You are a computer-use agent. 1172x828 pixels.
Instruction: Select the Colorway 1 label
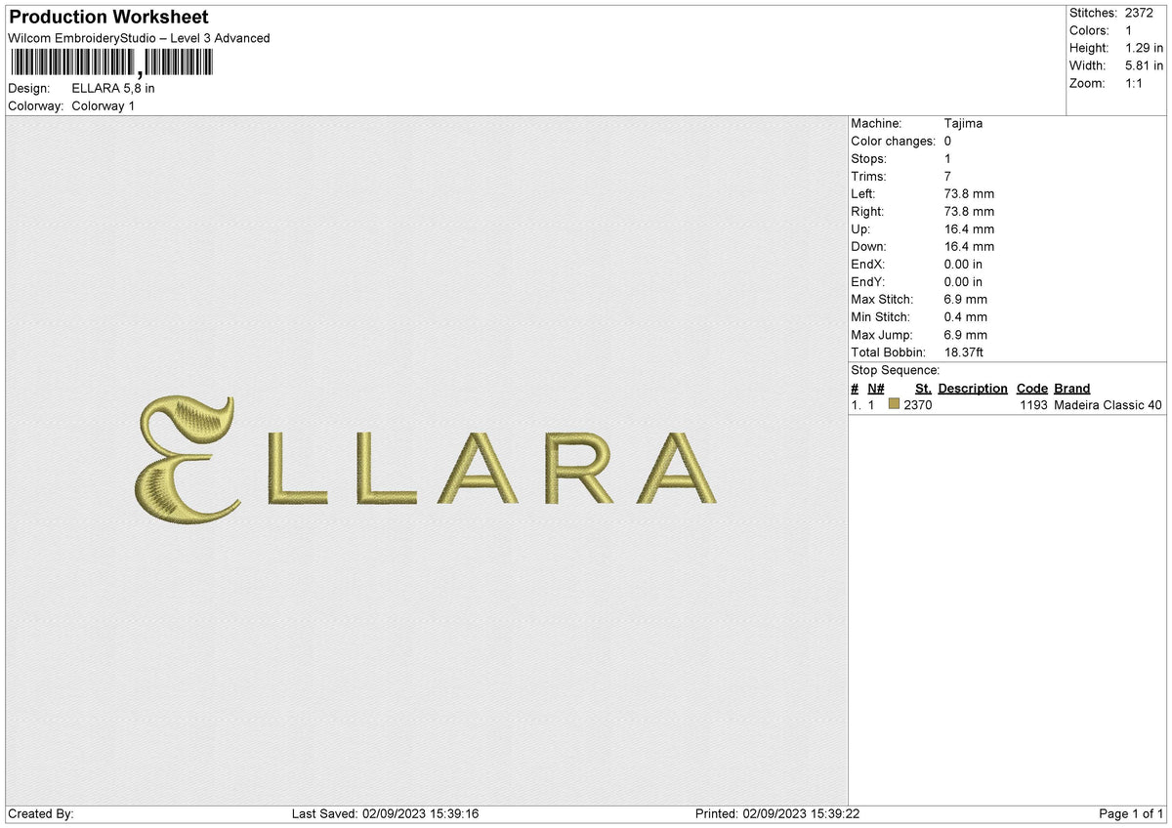pos(103,105)
